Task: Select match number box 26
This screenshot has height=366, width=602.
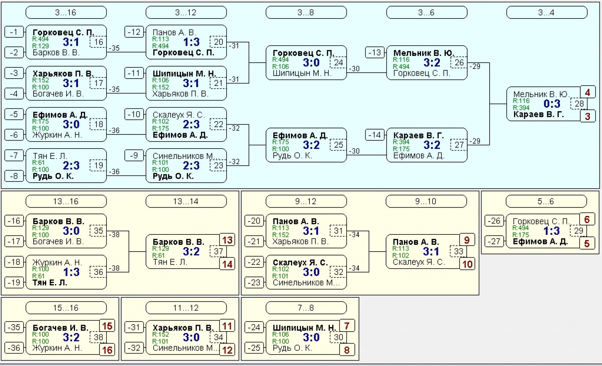Action: [459, 63]
